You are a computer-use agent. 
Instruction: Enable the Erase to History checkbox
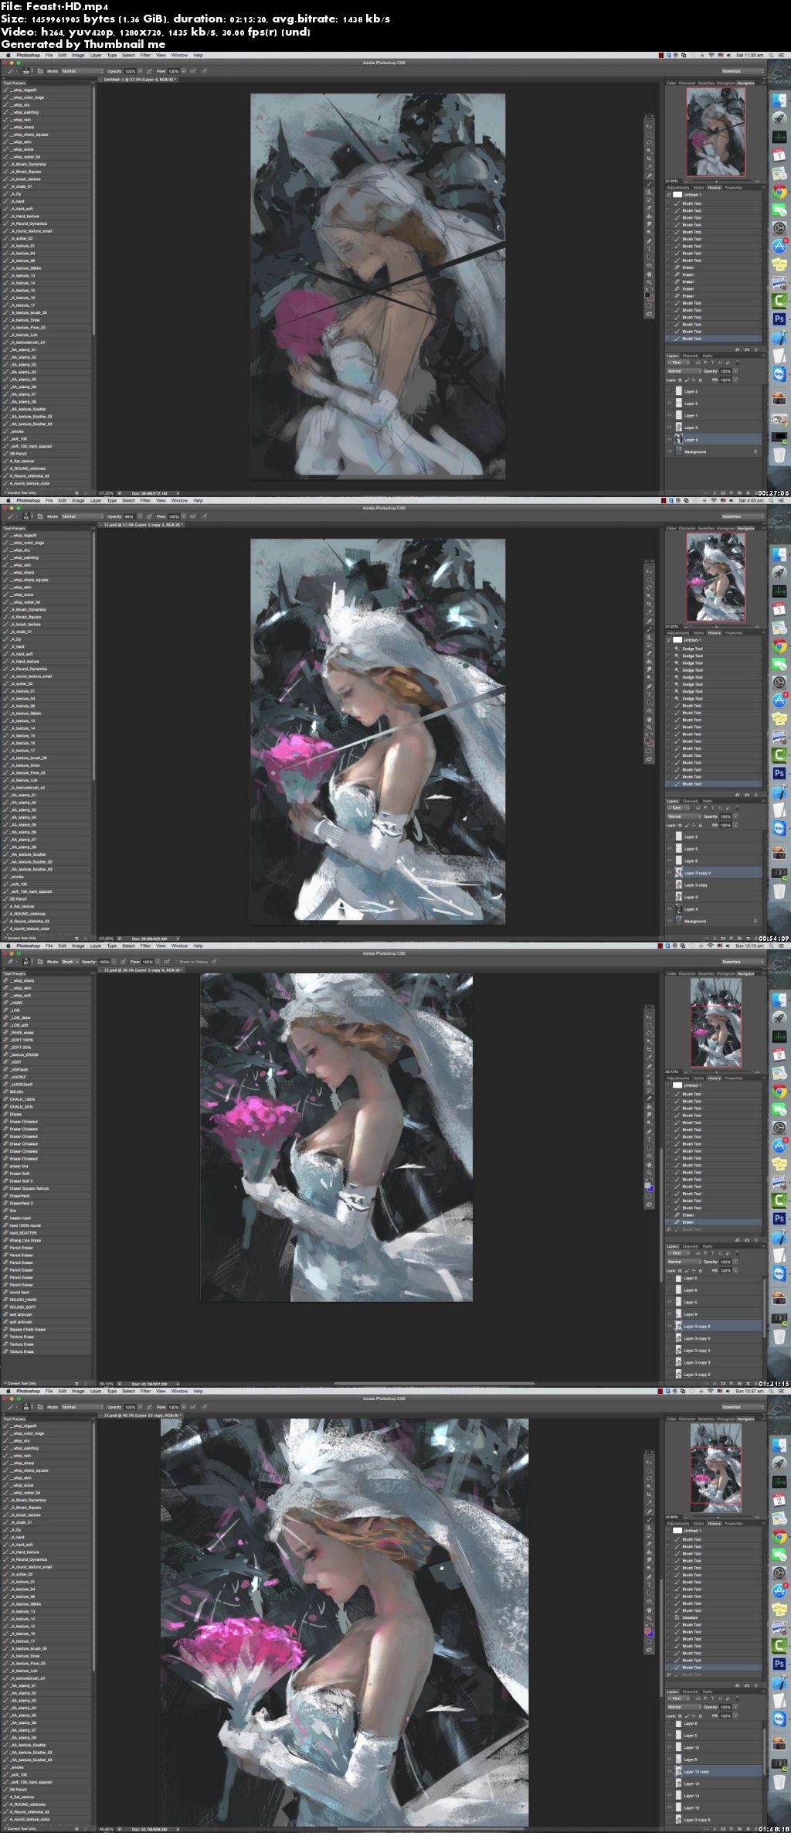[177, 962]
